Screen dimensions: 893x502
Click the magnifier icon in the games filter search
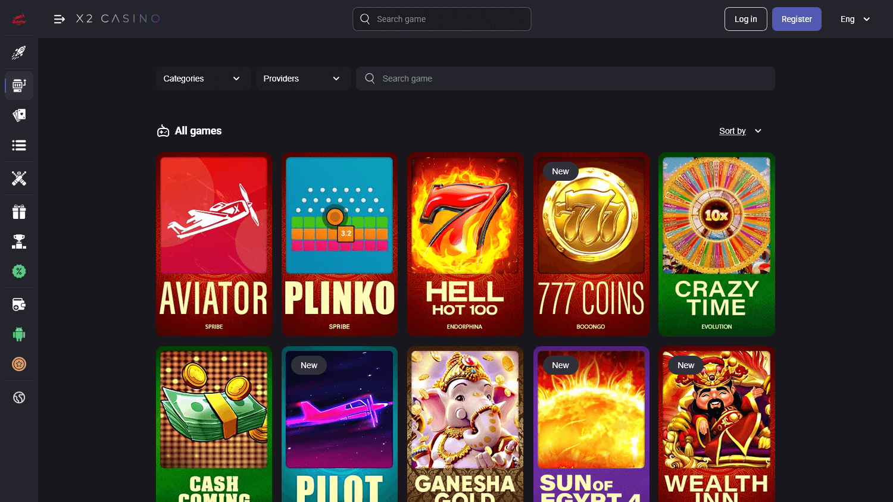click(x=370, y=79)
